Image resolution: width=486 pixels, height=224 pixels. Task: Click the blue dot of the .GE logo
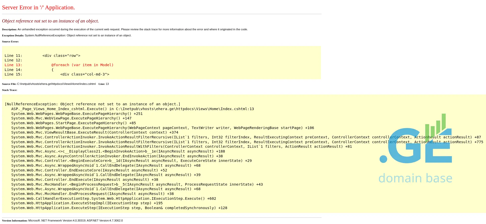pyautogui.click(x=383, y=159)
